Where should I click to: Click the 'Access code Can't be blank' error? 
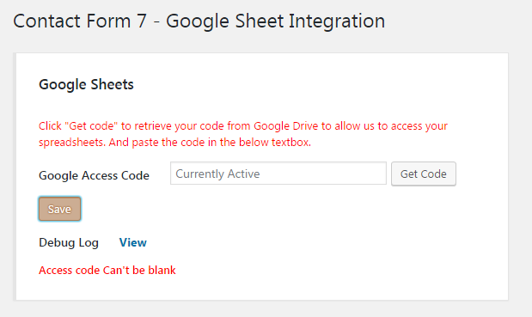point(107,271)
